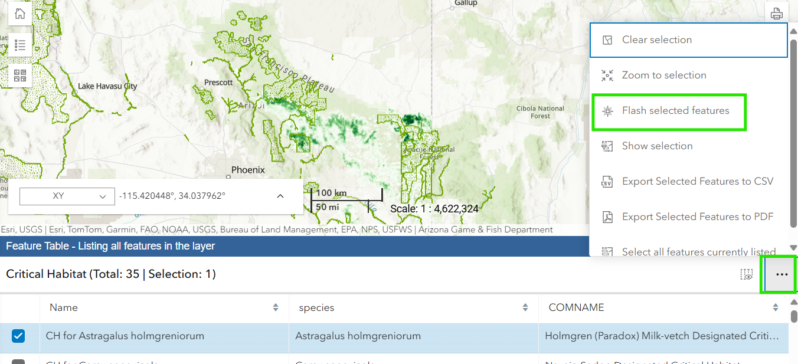Open the three-dots table options menu
The image size is (798, 364).
tap(781, 274)
